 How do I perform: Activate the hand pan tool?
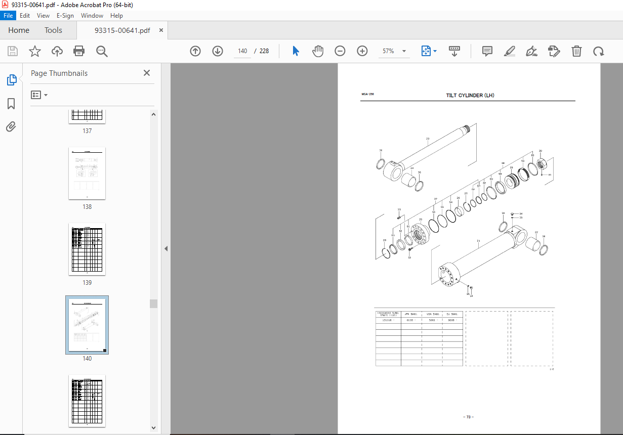(x=318, y=51)
